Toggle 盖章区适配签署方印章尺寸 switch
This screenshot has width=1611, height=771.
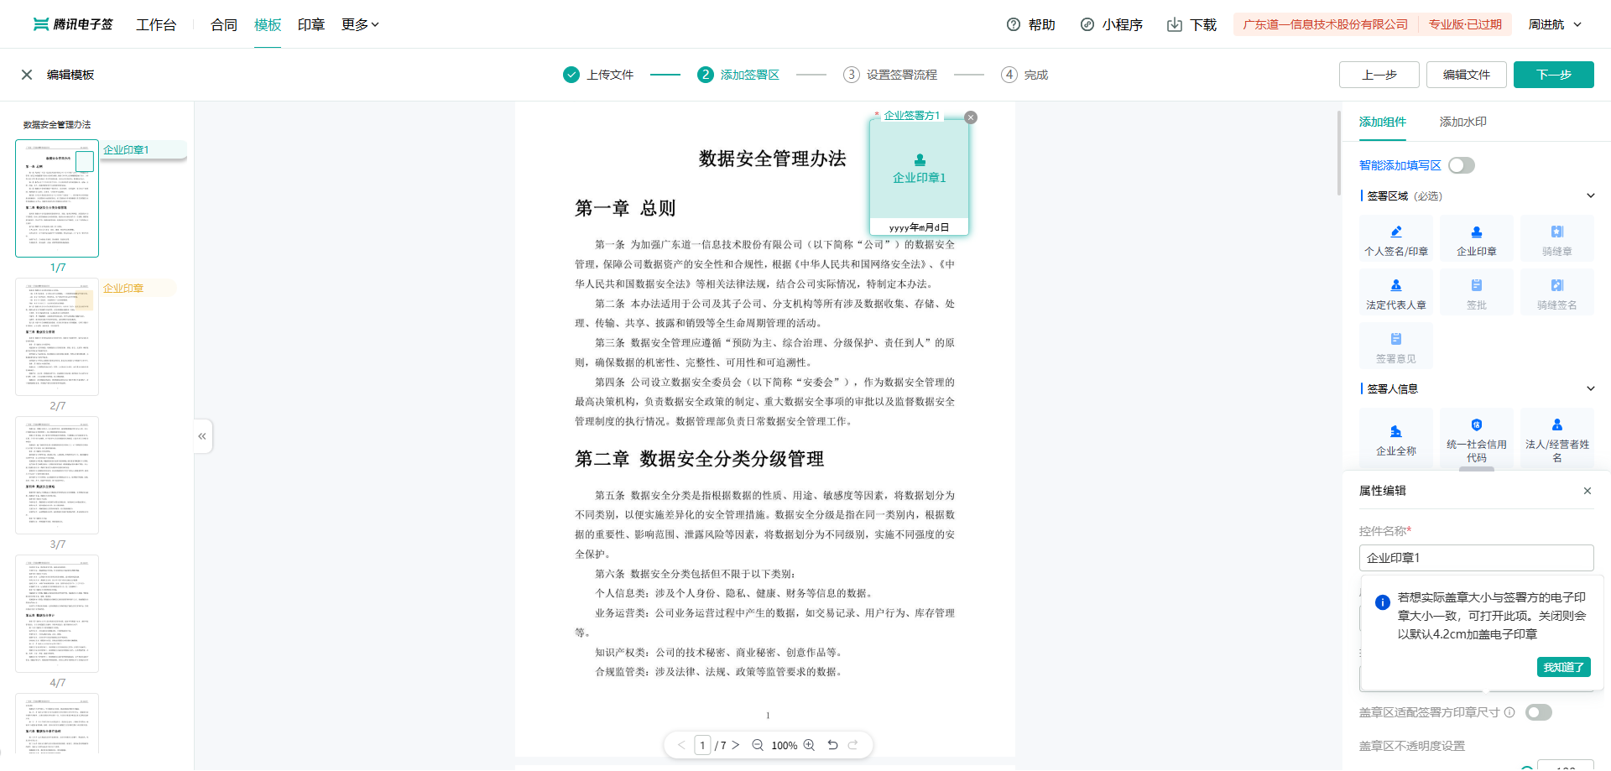(x=1538, y=712)
